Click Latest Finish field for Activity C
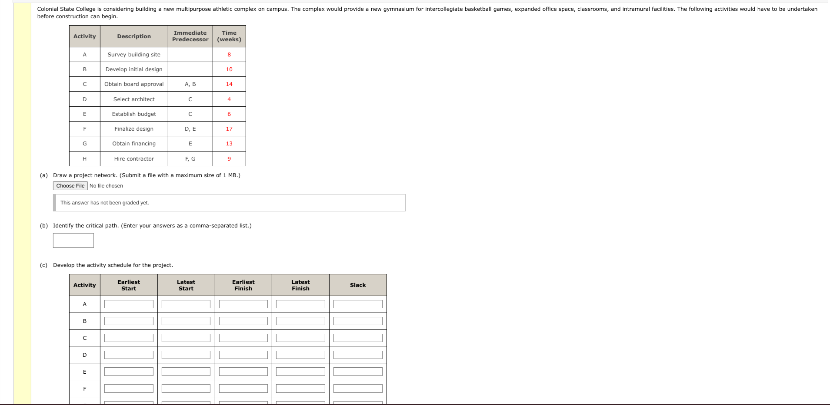Screen dimensions: 830x405 (x=300, y=338)
